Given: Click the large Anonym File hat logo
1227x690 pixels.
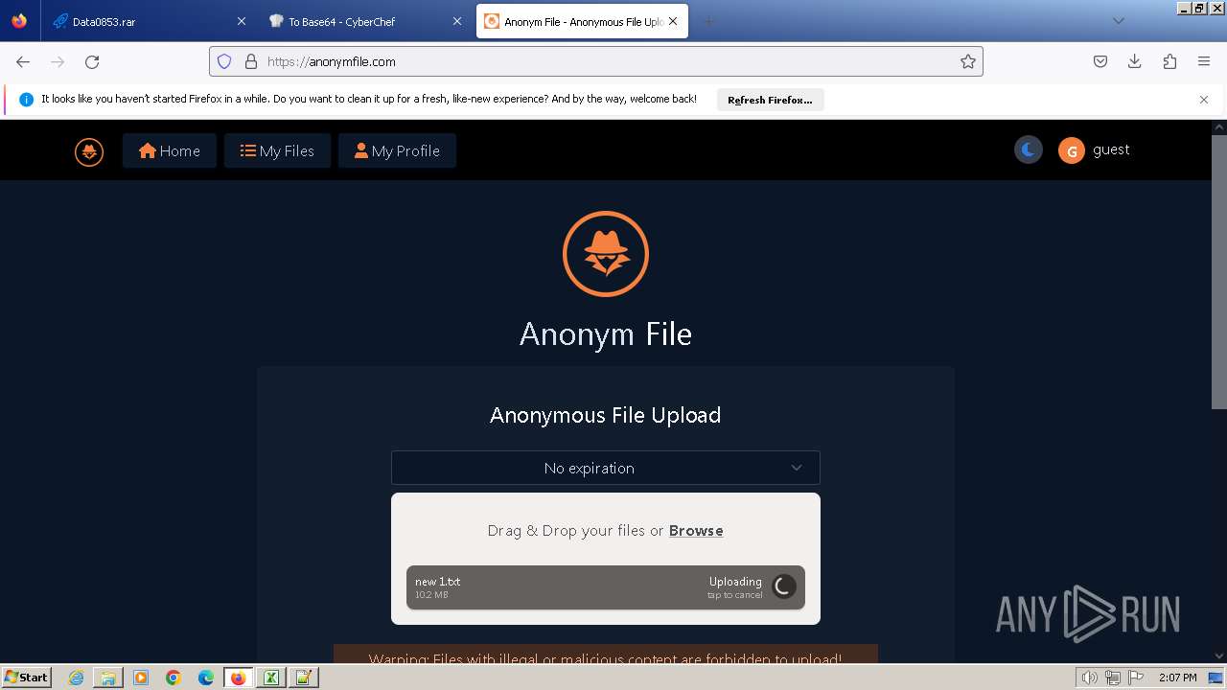Looking at the screenshot, I should tap(606, 254).
